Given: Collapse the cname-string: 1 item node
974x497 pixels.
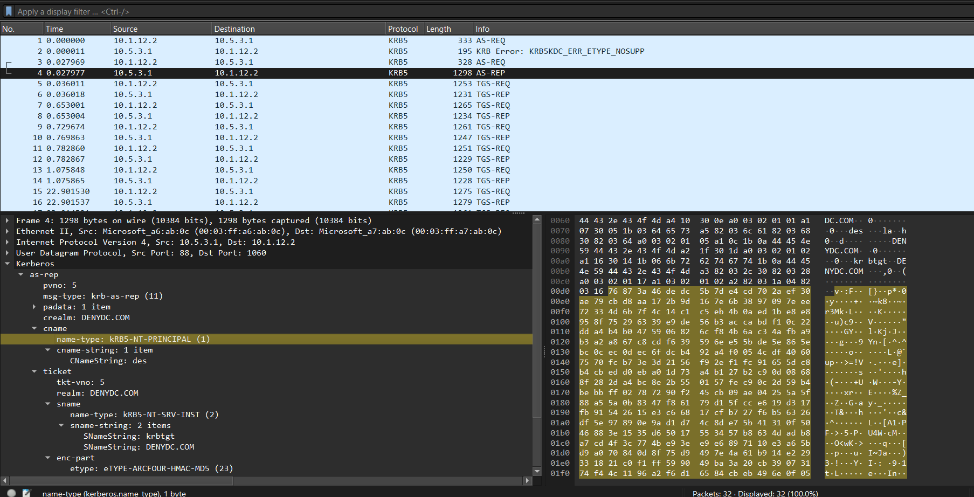Looking at the screenshot, I should pyautogui.click(x=47, y=350).
